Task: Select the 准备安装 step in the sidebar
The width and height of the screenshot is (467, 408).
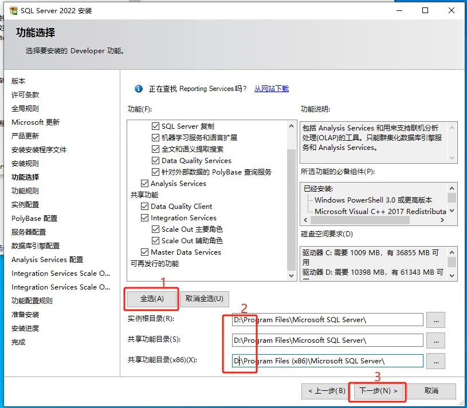Action: [x=25, y=315]
